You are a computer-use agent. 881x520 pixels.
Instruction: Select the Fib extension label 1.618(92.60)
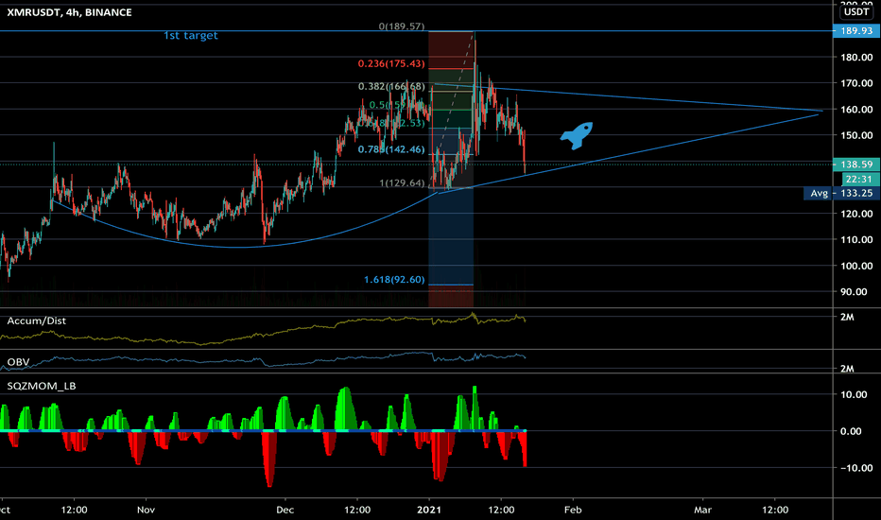394,280
